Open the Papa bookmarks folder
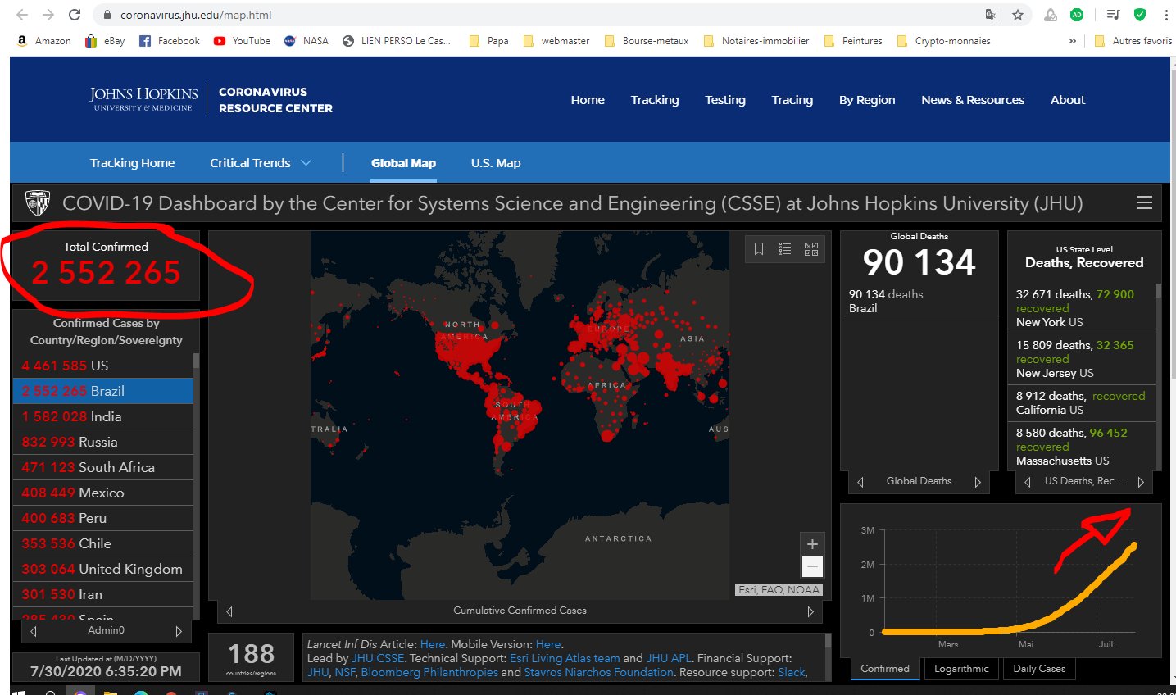 [x=488, y=41]
